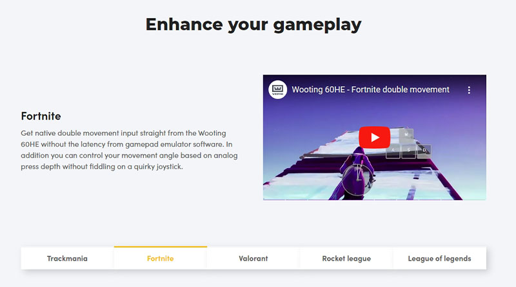Play the Fortnite double movement video
The width and height of the screenshot is (516, 287).
tap(375, 137)
